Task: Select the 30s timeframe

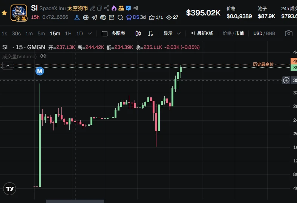Action: (x=16, y=33)
